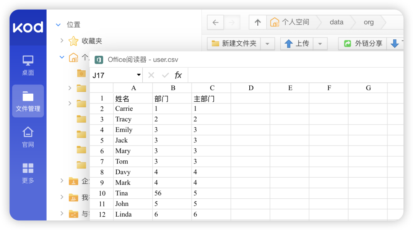Select the share folder icon beside 与
Screen dimensions: 413x230
click(73, 214)
